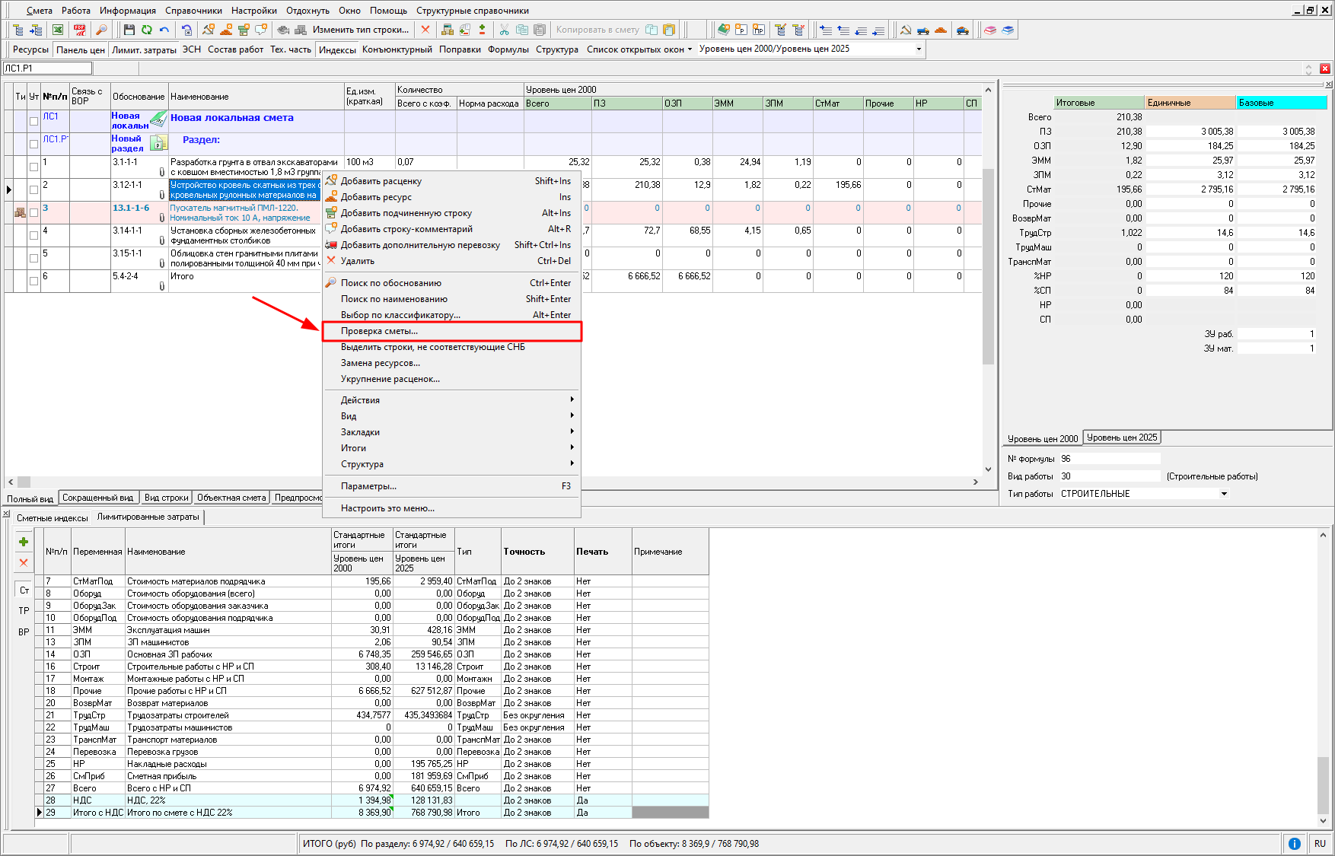Click the Индексы panel button
The height and width of the screenshot is (856, 1335).
pos(337,49)
